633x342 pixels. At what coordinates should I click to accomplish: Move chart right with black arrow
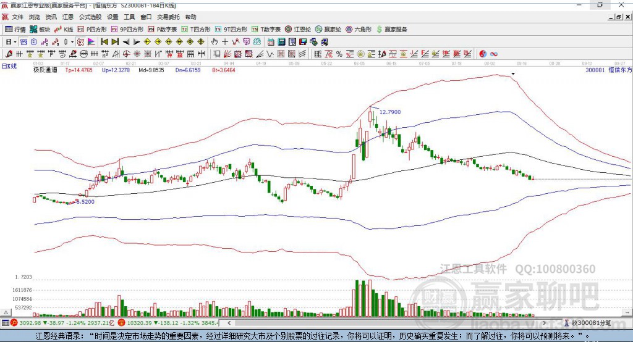click(x=137, y=42)
